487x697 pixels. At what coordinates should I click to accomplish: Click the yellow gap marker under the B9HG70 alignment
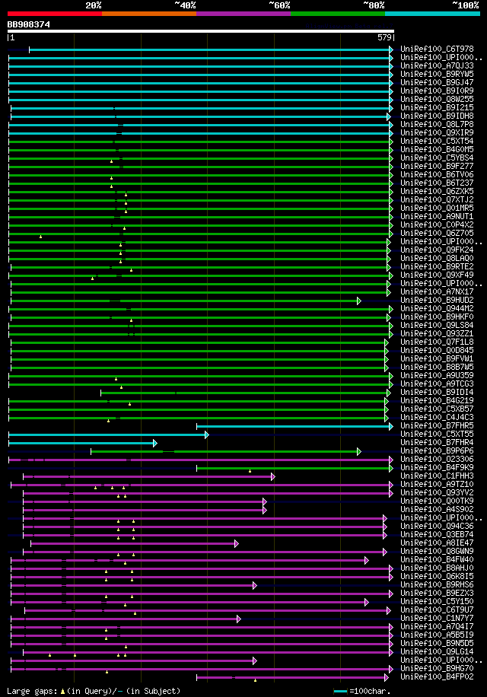107,672
